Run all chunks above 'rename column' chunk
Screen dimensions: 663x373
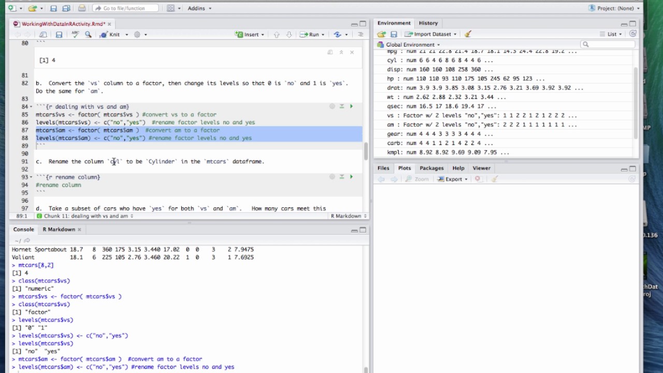point(342,177)
